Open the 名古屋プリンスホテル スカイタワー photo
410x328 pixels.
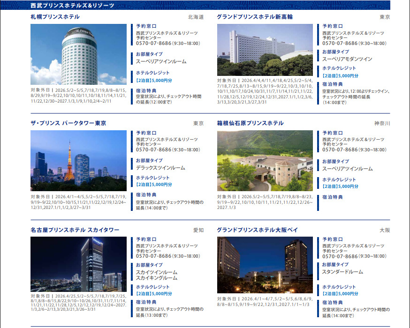click(x=78, y=264)
